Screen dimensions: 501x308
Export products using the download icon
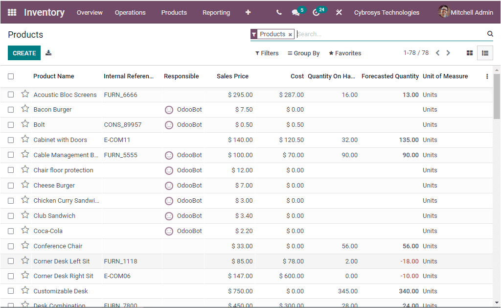(x=48, y=52)
